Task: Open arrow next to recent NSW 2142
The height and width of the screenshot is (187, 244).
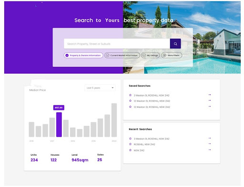Action: (x=210, y=150)
